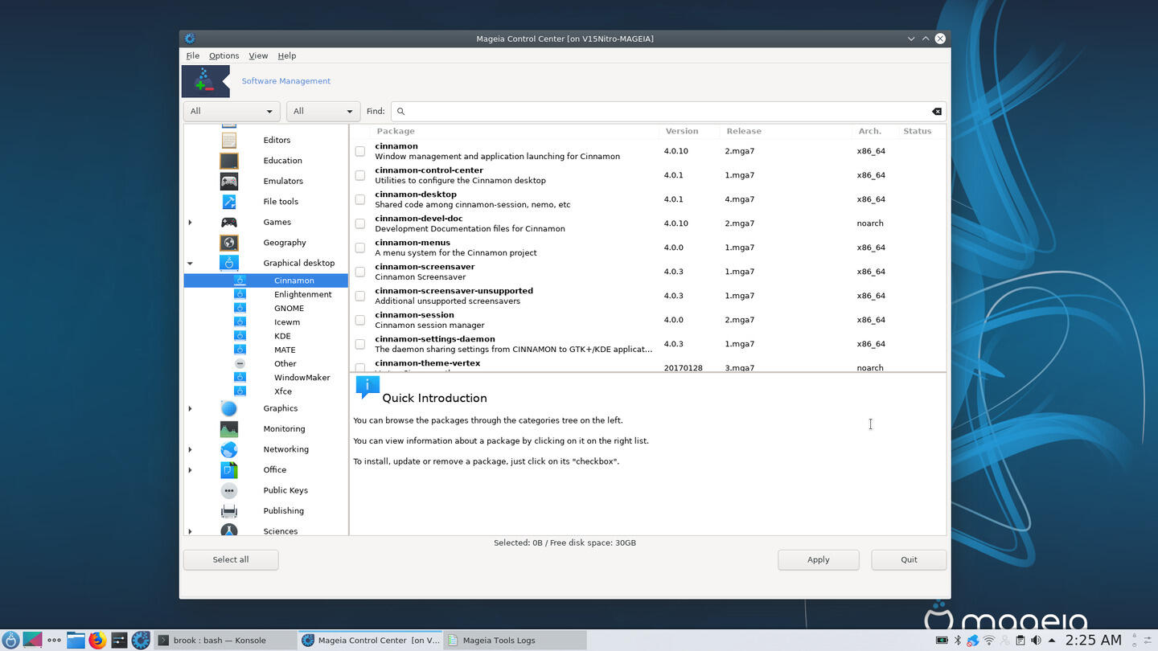Launch Firefox from the taskbar
This screenshot has height=651, width=1158.
point(97,641)
